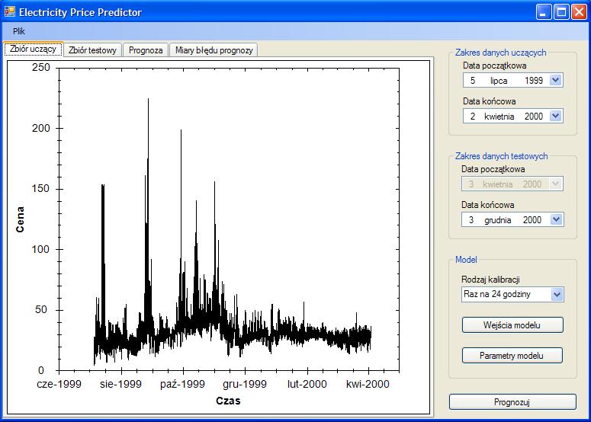This screenshot has height=422, width=591.
Task: Open training start date calendar dropdown (lipca 1999)
Action: coord(556,80)
